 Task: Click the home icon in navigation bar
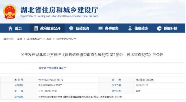(x=10, y=28)
